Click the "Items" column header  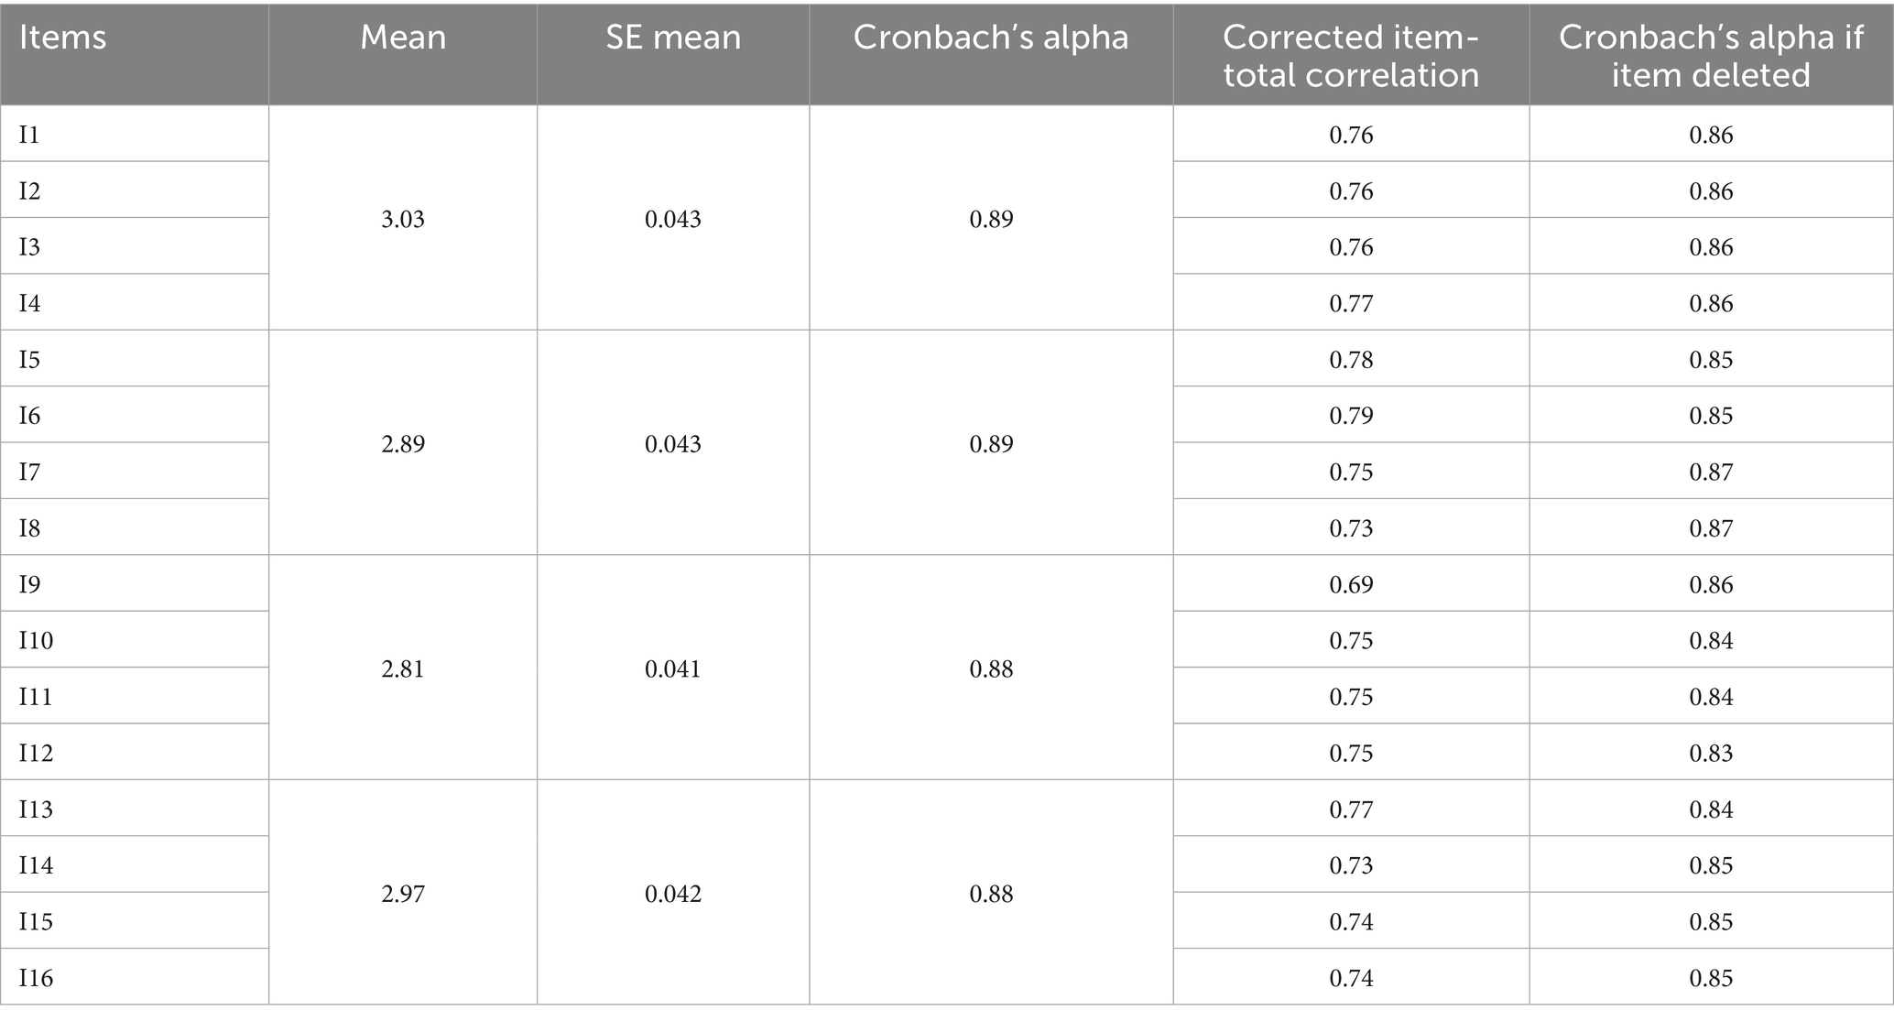click(62, 38)
